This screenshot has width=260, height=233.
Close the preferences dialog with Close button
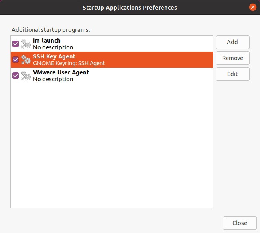240,223
